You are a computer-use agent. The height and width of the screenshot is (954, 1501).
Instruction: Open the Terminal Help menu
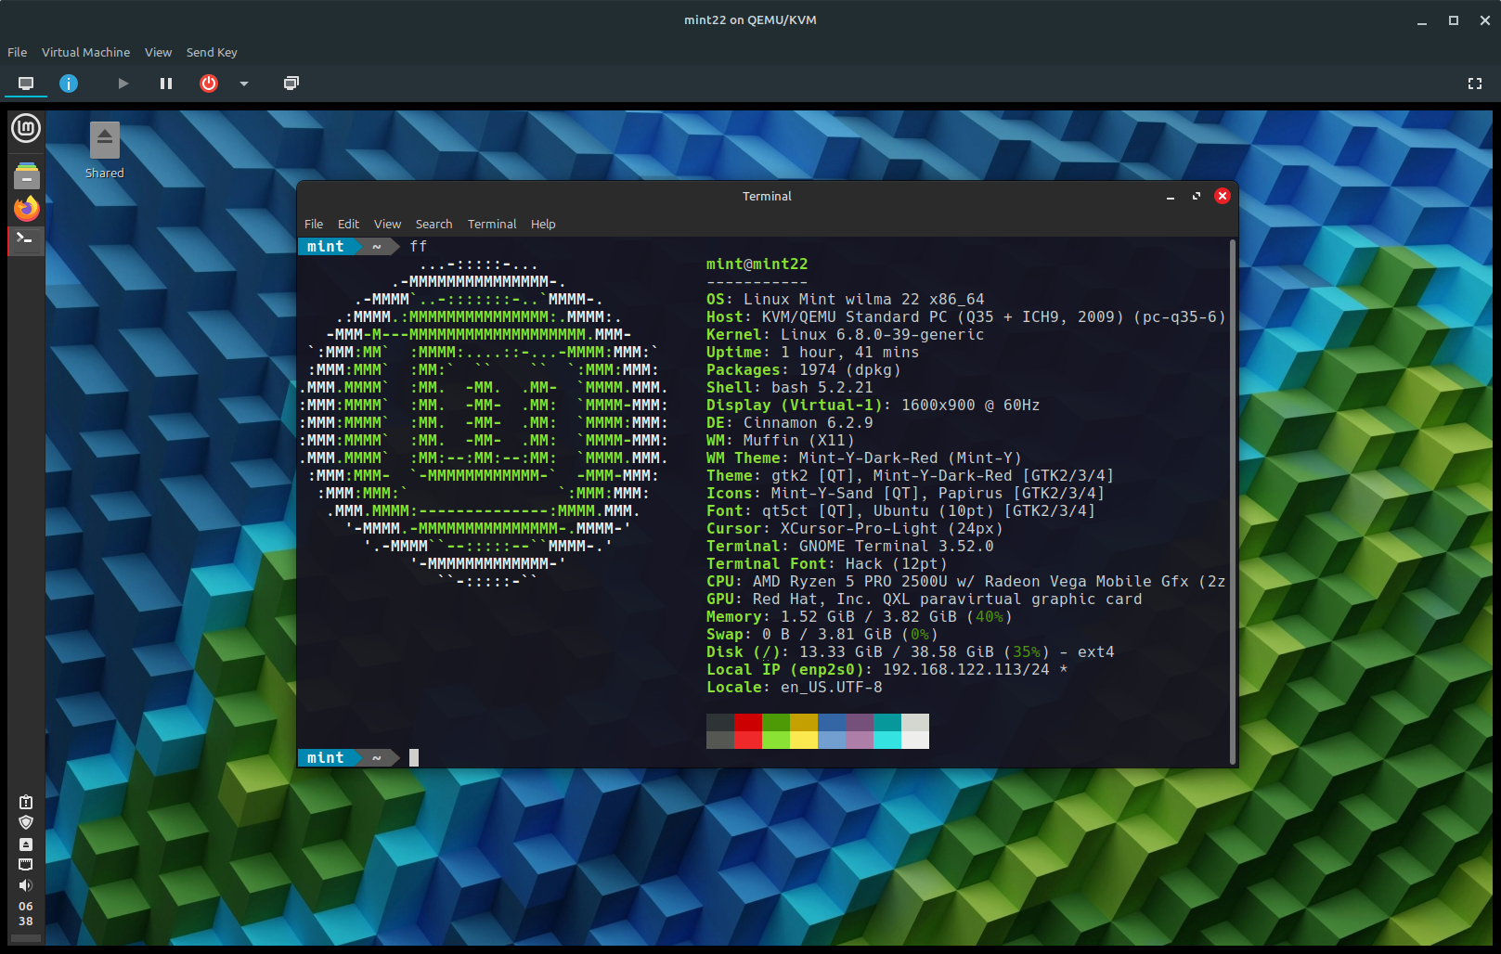[543, 224]
